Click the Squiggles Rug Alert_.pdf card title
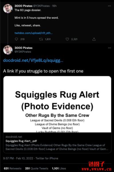This screenshot has width=114, height=172. click(x=21, y=141)
